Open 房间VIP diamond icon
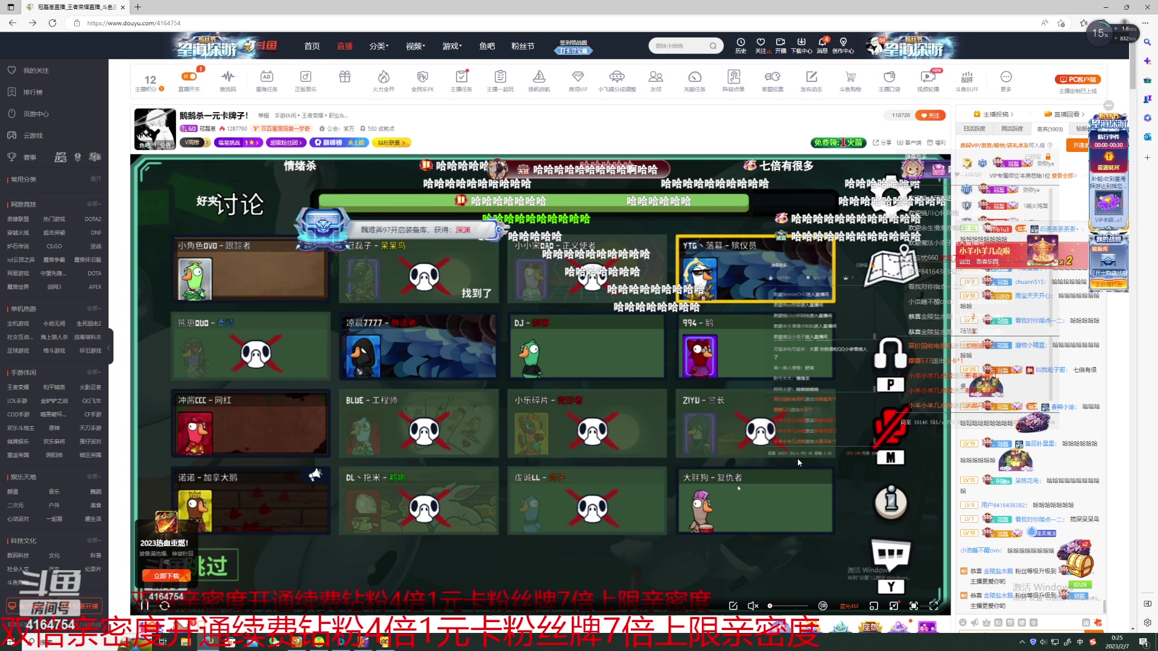The height and width of the screenshot is (651, 1158). coord(578,80)
